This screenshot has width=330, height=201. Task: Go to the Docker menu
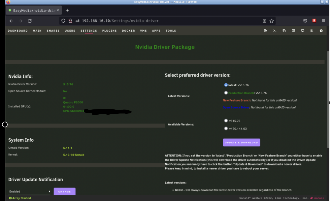coord(128,31)
